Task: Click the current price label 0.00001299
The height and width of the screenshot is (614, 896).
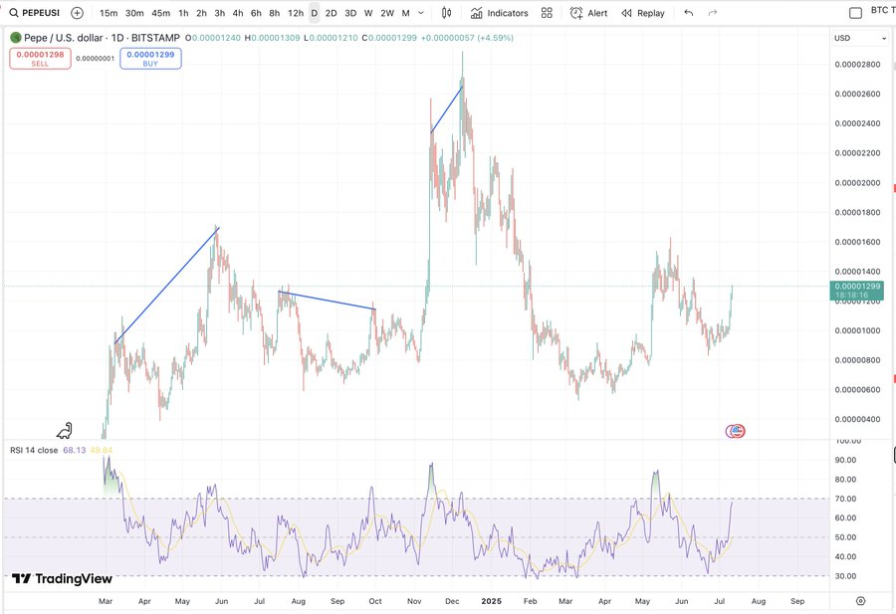Action: click(858, 291)
